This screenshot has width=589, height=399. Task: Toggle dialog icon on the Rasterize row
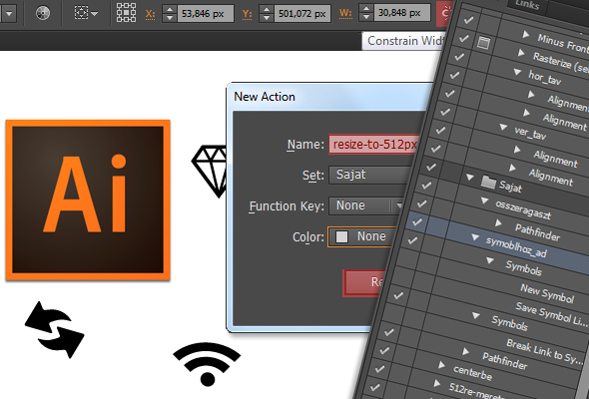point(483,43)
